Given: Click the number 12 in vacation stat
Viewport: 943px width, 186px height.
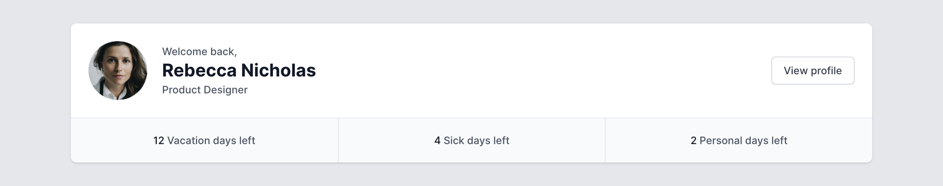Looking at the screenshot, I should click(158, 140).
